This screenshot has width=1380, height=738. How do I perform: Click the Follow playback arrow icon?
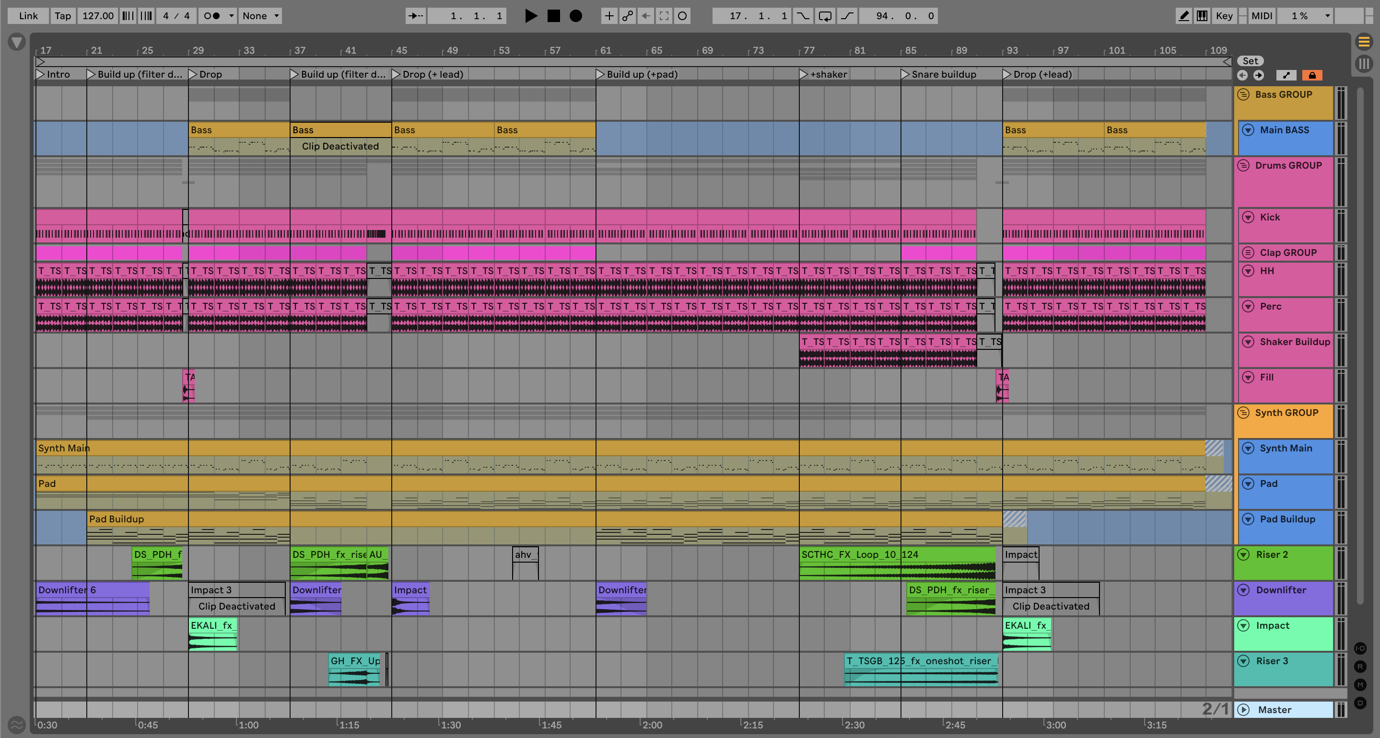click(x=415, y=15)
